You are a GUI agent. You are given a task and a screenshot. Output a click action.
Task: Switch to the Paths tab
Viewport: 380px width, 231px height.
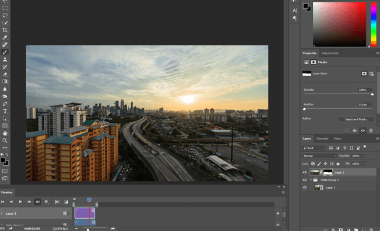(337, 138)
